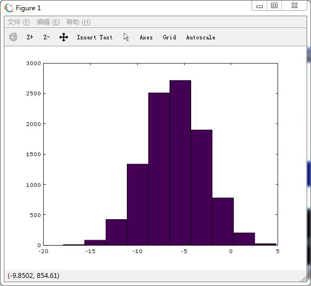Toggle Axes display

(146, 37)
